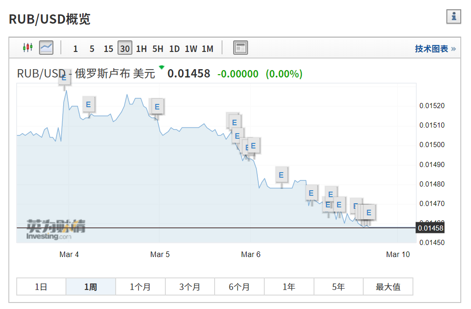This screenshot has width=471, height=309.
Task: Open the E event marker just right of the Mar 4 peak
Action: tap(89, 104)
